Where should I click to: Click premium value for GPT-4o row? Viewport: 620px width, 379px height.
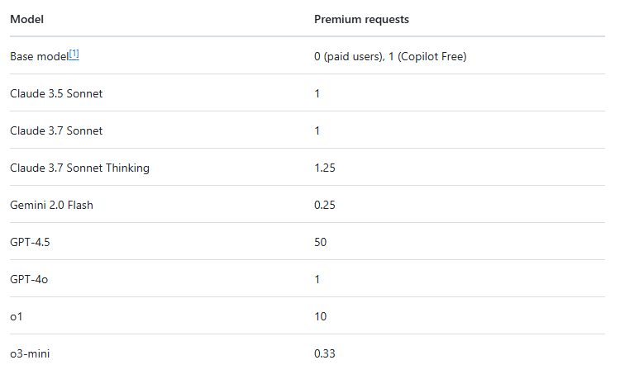tap(317, 280)
